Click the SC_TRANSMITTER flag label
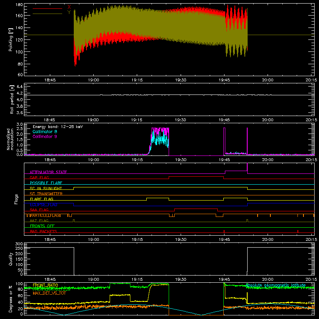Screen dimensions: 319x319 [46, 194]
